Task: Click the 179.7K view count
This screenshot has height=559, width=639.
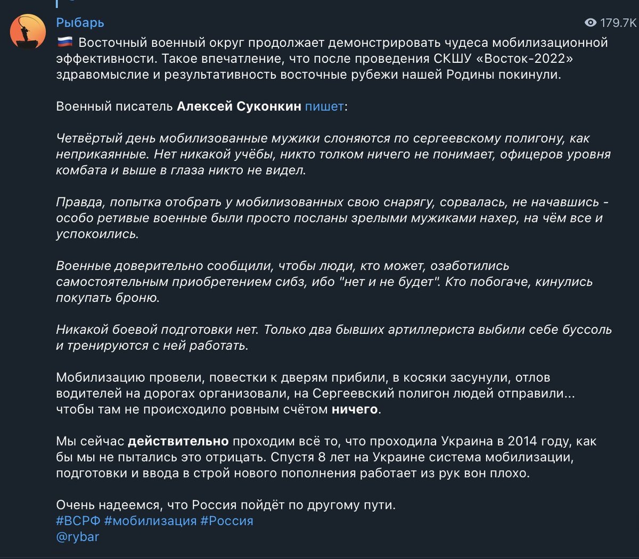Action: [618, 22]
